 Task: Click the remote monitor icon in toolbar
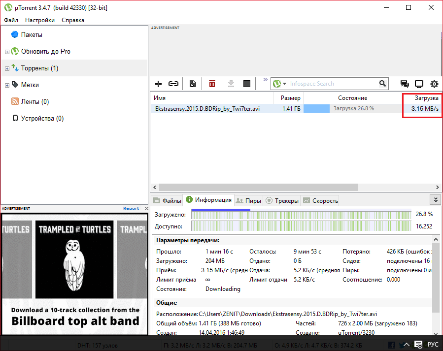pyautogui.click(x=419, y=84)
